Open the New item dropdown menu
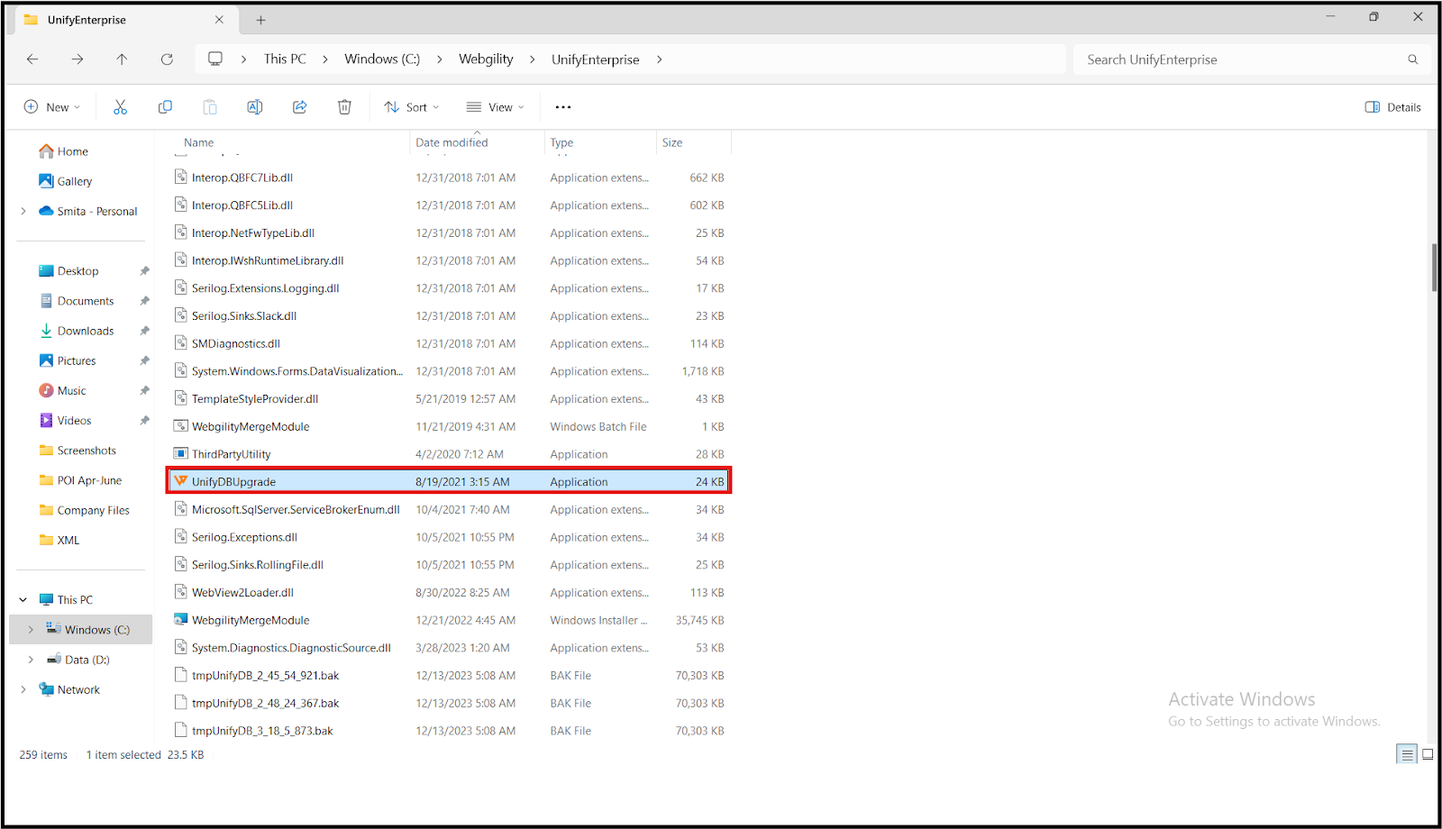The width and height of the screenshot is (1442, 829). 51,107
